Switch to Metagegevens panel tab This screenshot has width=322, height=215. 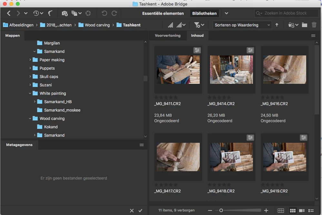click(x=19, y=145)
